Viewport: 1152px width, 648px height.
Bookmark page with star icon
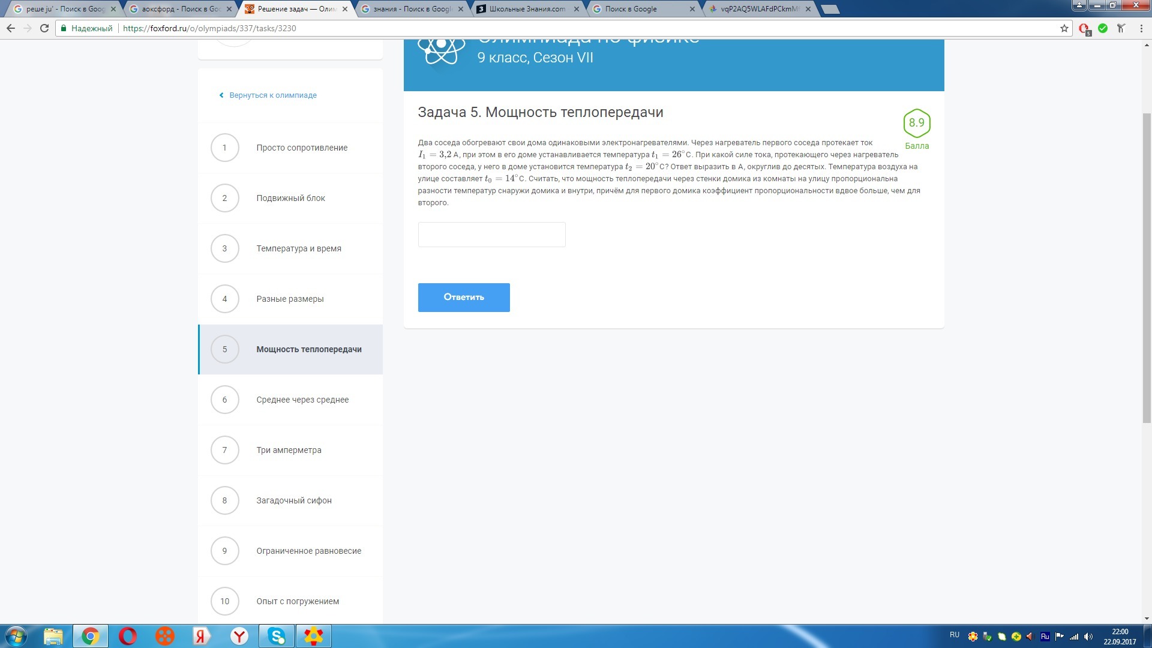point(1064,28)
